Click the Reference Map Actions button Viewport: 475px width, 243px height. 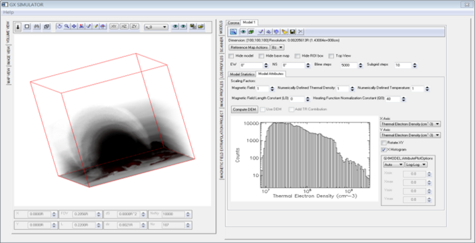[249, 48]
